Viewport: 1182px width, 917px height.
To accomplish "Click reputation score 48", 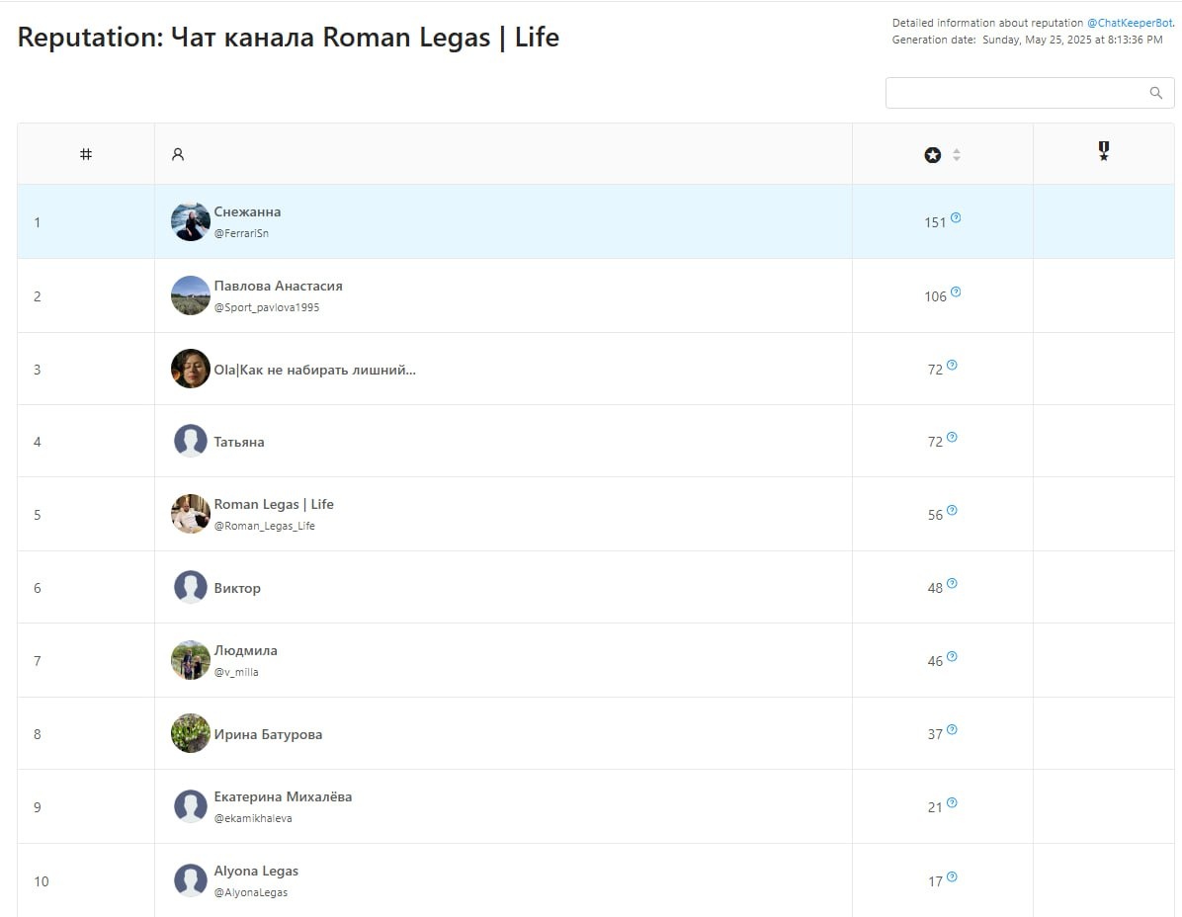I will coord(935,589).
